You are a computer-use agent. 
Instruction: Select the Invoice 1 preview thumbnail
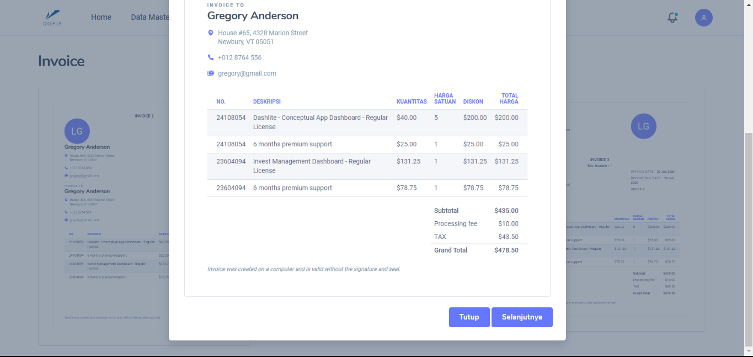(110, 221)
